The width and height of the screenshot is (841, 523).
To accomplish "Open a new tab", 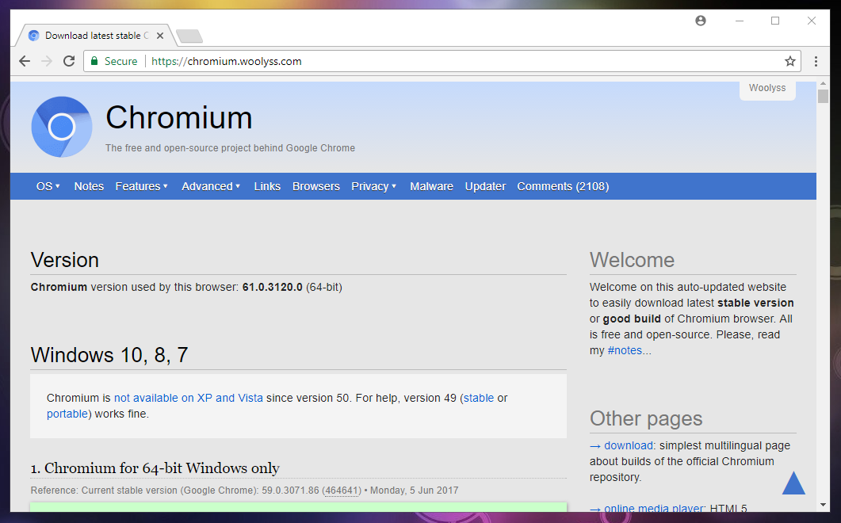I will (189, 36).
